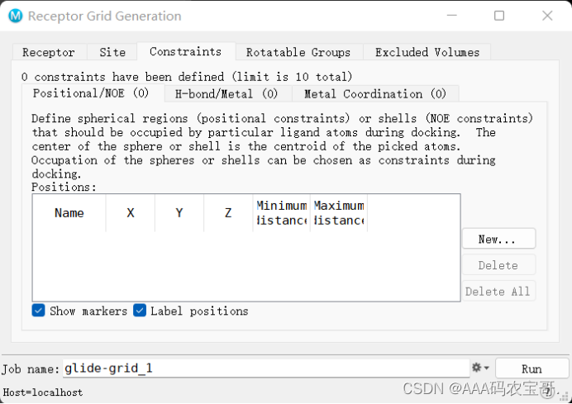This screenshot has height=404, width=572.
Task: Maximize the Receptor Grid Generation window
Action: click(x=499, y=16)
